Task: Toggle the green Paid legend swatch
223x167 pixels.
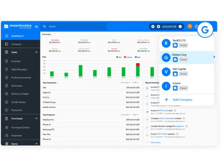Action: [x=117, y=57]
